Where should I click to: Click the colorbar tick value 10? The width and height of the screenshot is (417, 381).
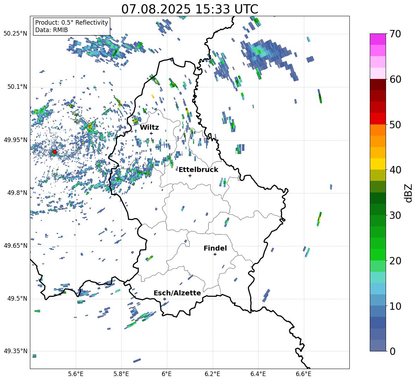395,306
